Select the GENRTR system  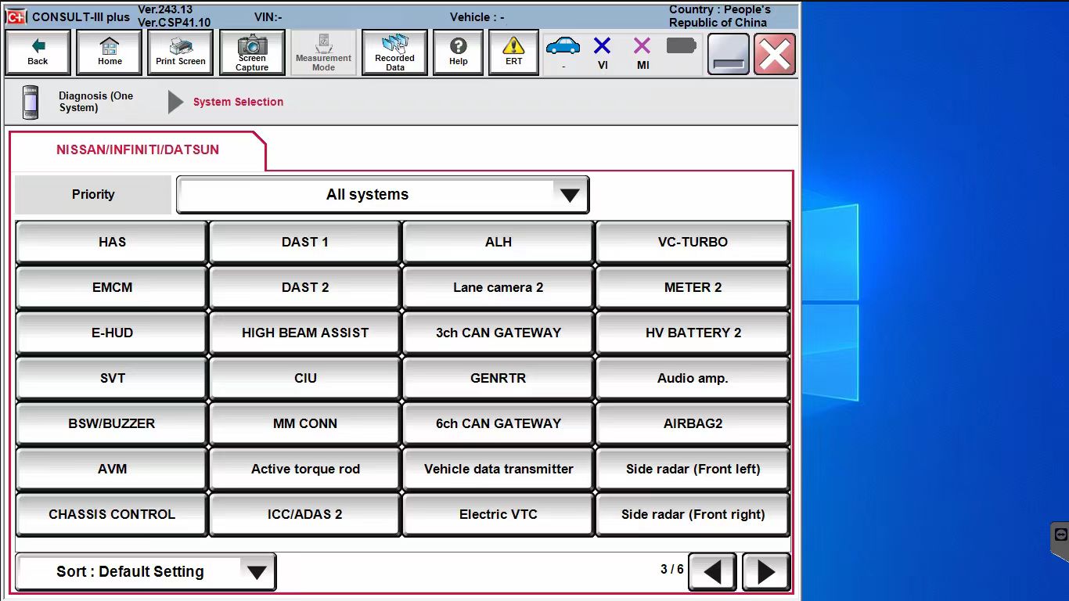(499, 379)
